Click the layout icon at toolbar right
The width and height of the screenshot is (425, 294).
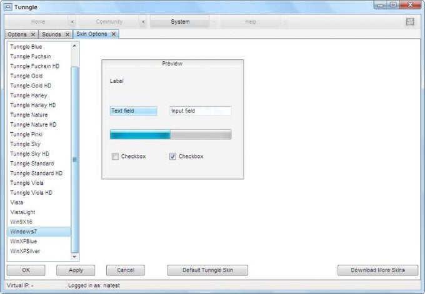[x=410, y=22]
